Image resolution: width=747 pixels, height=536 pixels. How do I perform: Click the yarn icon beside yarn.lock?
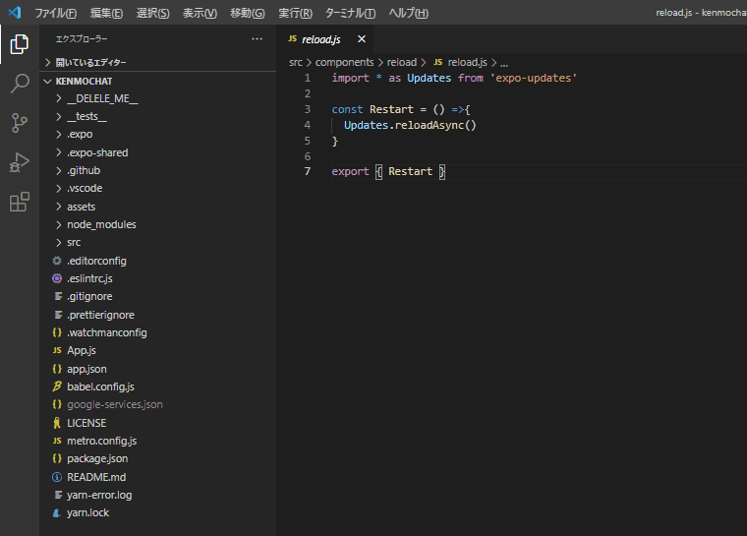coord(57,513)
